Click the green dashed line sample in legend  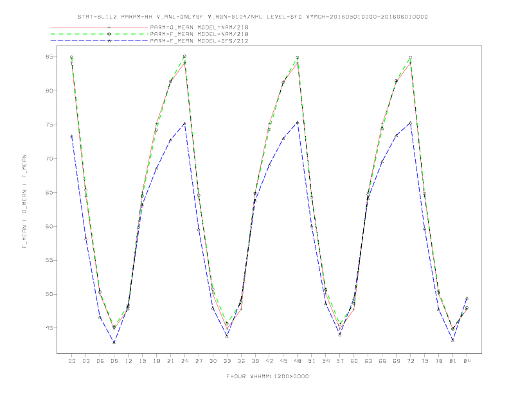pyautogui.click(x=100, y=34)
